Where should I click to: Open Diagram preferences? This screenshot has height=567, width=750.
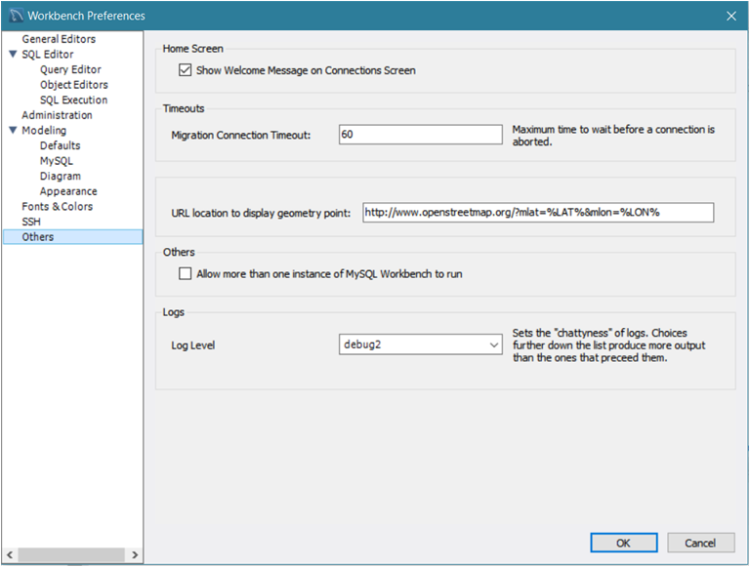point(61,176)
